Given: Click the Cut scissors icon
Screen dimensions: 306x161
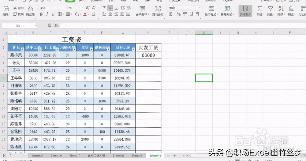Looking at the screenshot, I should point(15,8).
